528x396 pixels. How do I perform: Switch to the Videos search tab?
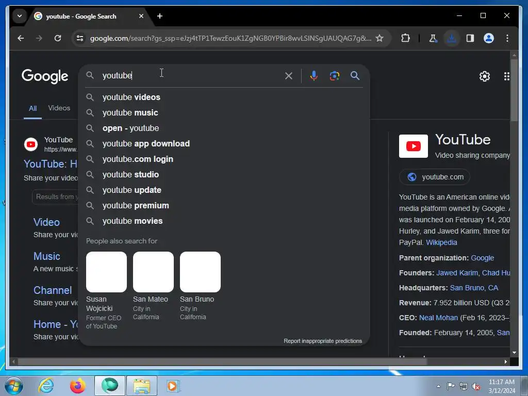coord(59,108)
